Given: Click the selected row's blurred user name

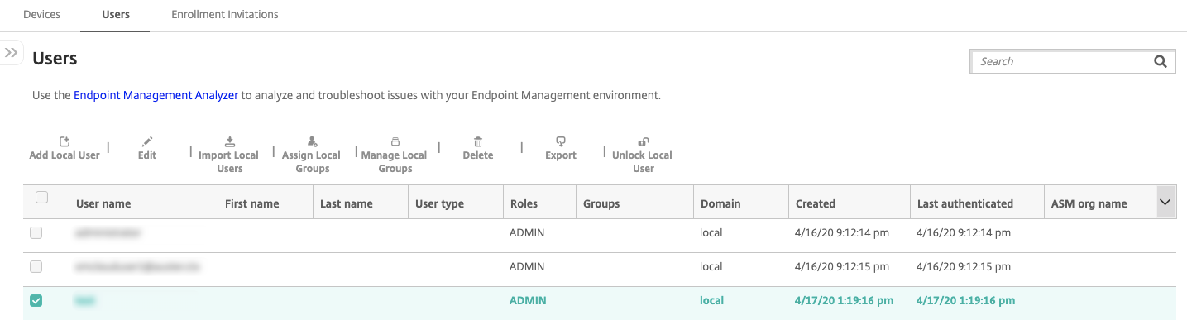Looking at the screenshot, I should coord(85,301).
